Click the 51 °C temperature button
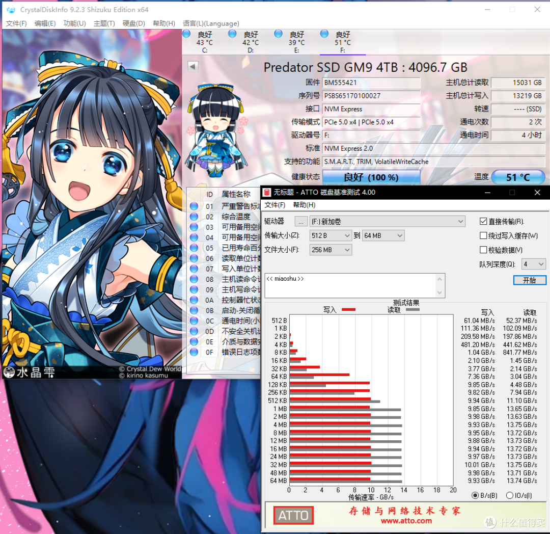Screen dimensions: 550x534 (518, 177)
